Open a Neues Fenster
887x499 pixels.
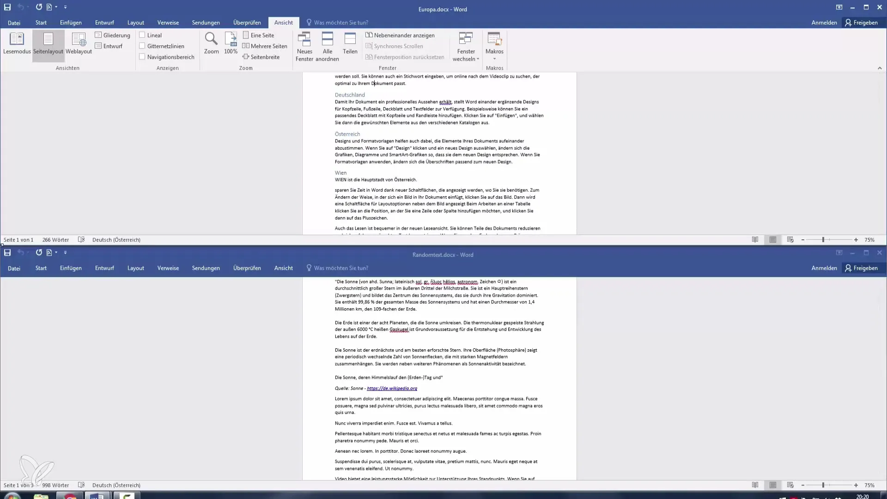coord(304,47)
